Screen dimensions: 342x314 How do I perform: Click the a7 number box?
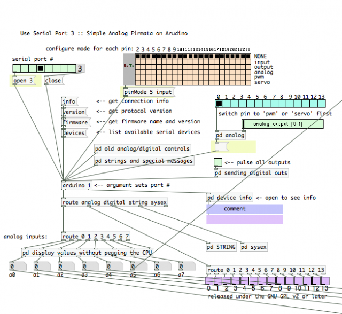click(x=187, y=266)
